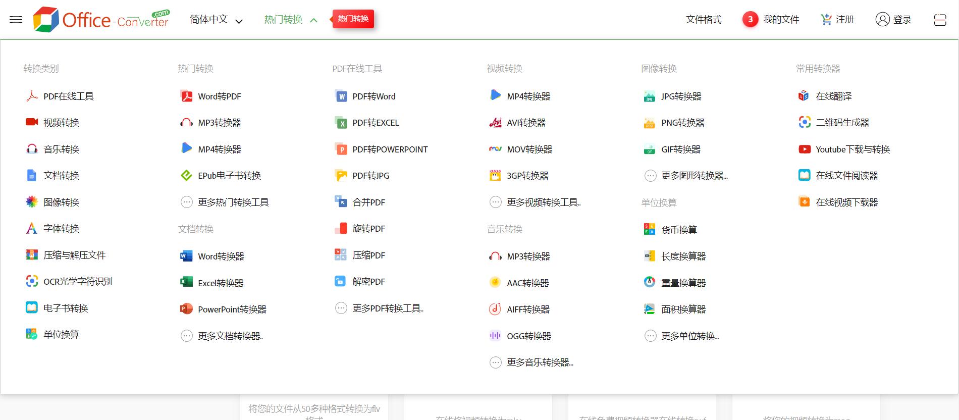959x420 pixels.
Task: Select MP3转换器 under 热门转换
Action: pos(211,123)
